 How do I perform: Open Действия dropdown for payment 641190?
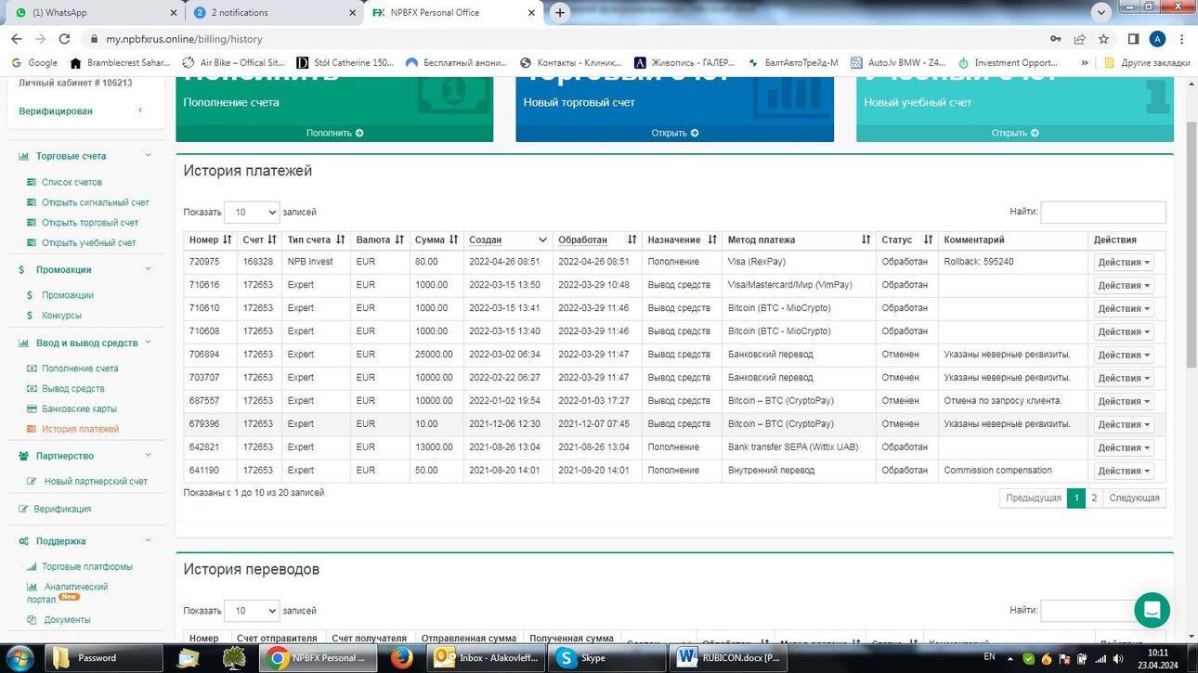[x=1124, y=471]
